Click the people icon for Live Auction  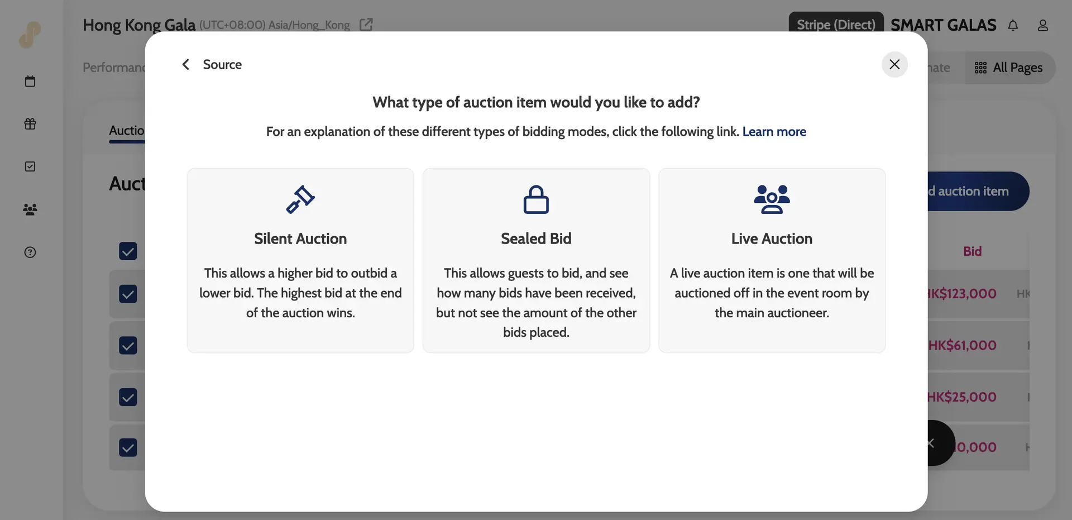[x=772, y=199]
